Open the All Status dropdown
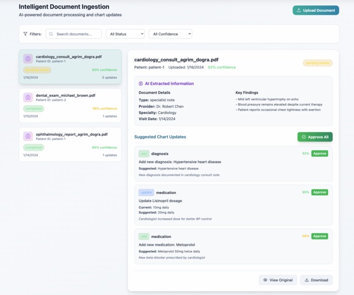 tap(125, 34)
